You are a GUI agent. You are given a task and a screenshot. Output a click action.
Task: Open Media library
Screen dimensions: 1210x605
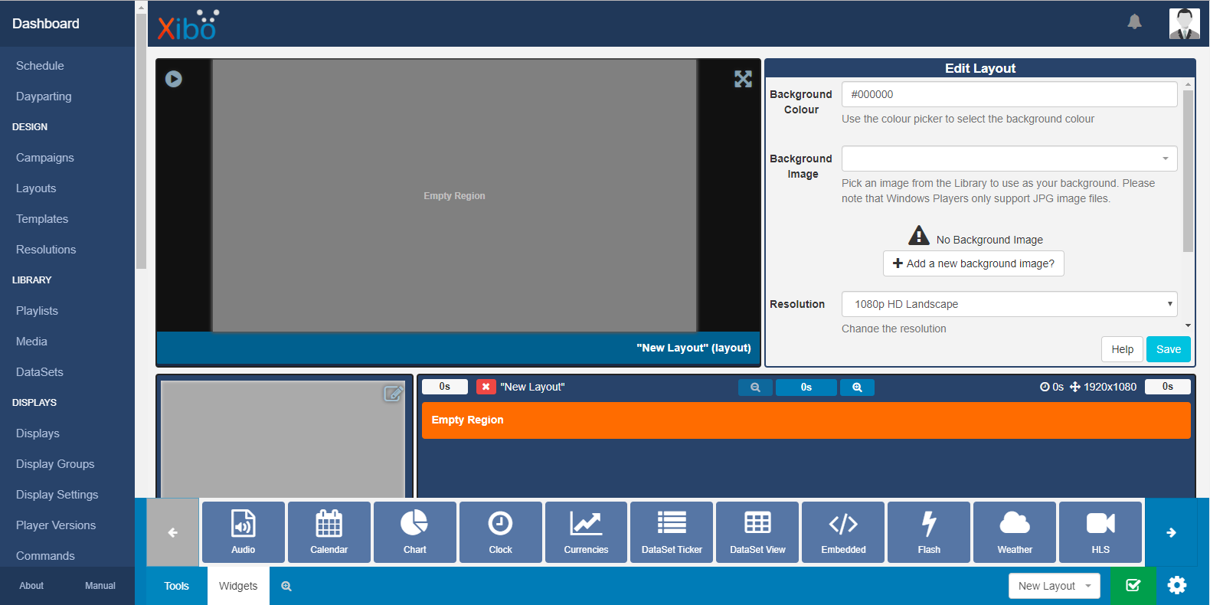click(31, 342)
